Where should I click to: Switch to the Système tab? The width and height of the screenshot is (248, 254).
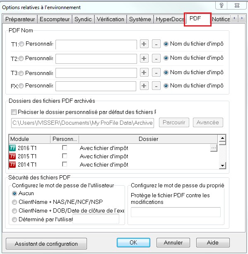click(x=140, y=19)
